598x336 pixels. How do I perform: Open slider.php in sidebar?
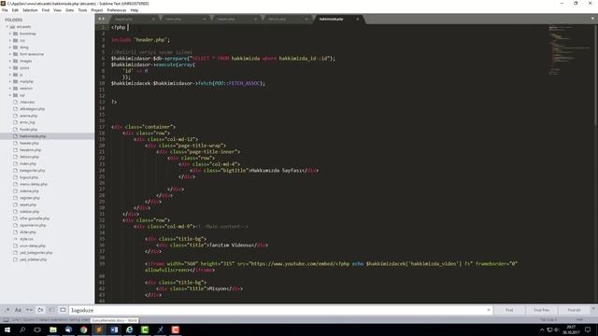coord(28,232)
